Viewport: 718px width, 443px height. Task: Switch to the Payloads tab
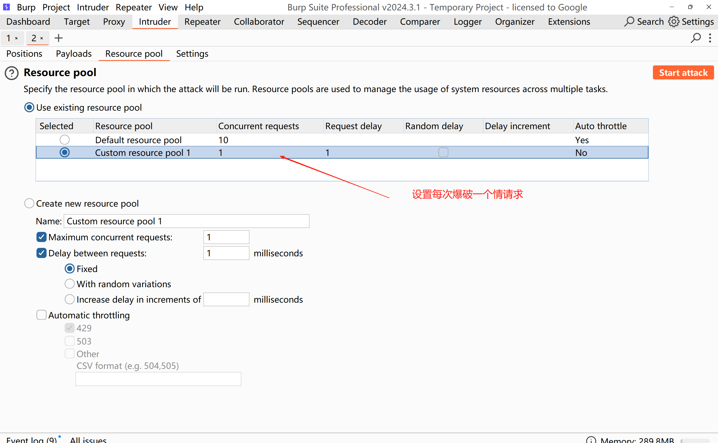[74, 54]
